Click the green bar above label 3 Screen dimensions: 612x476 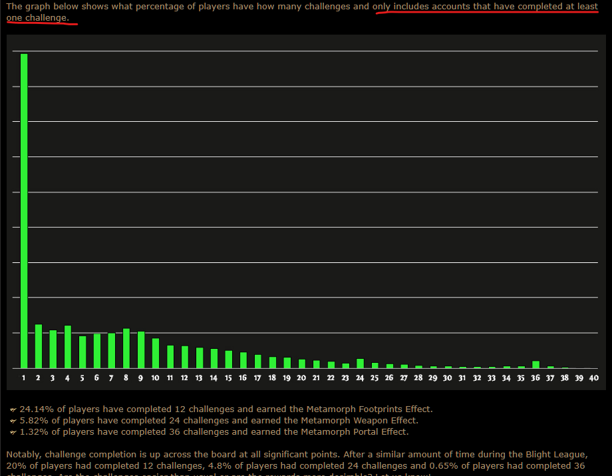[x=53, y=349]
